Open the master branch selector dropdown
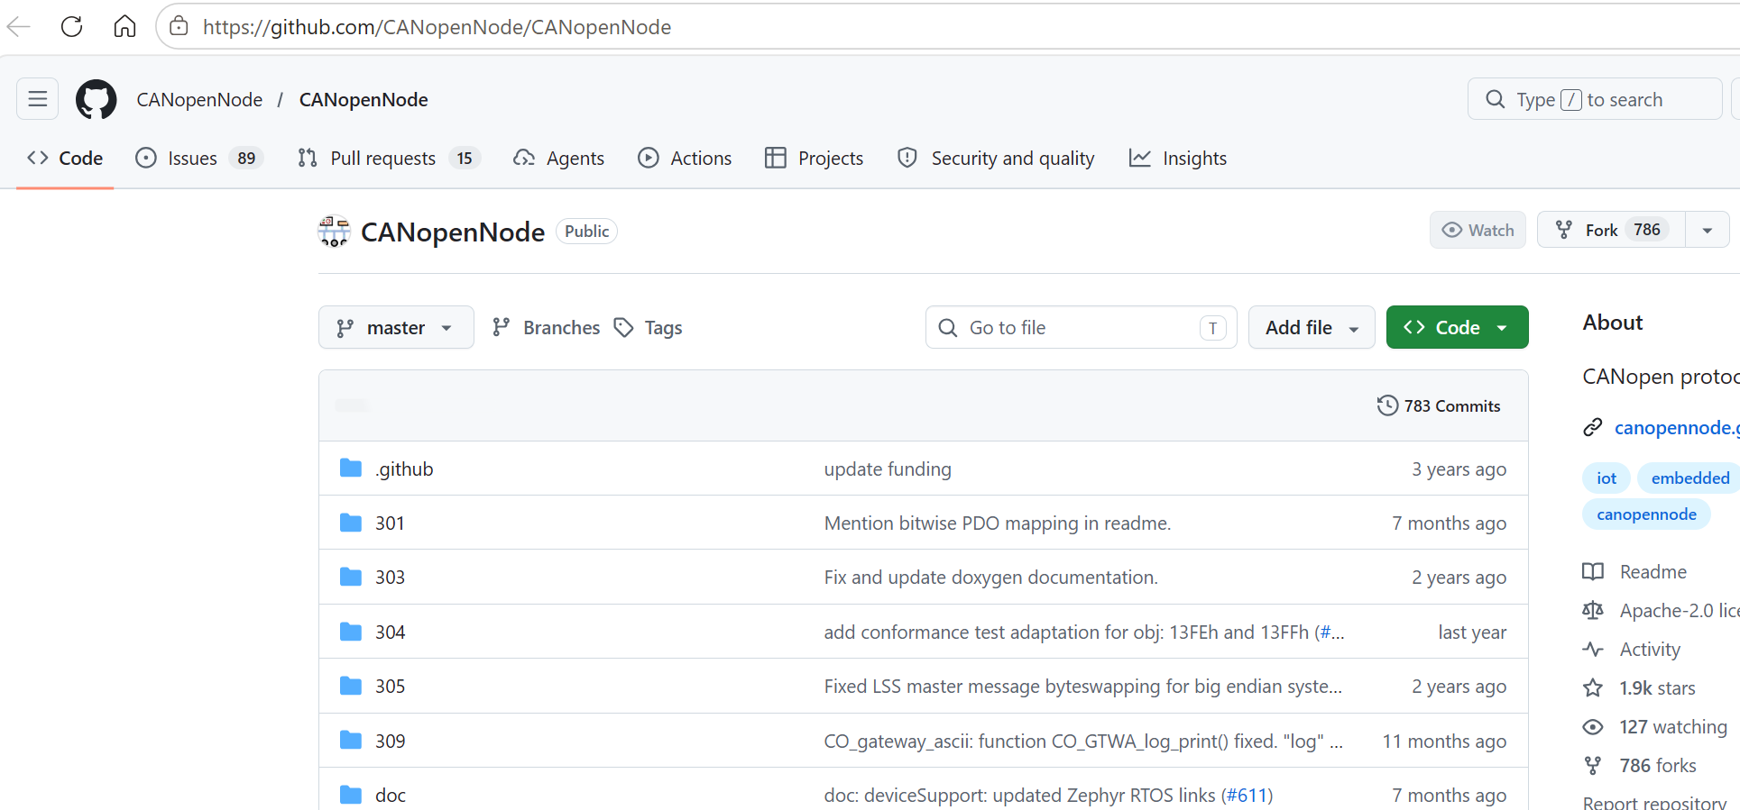Viewport: 1740px width, 810px height. click(x=396, y=327)
